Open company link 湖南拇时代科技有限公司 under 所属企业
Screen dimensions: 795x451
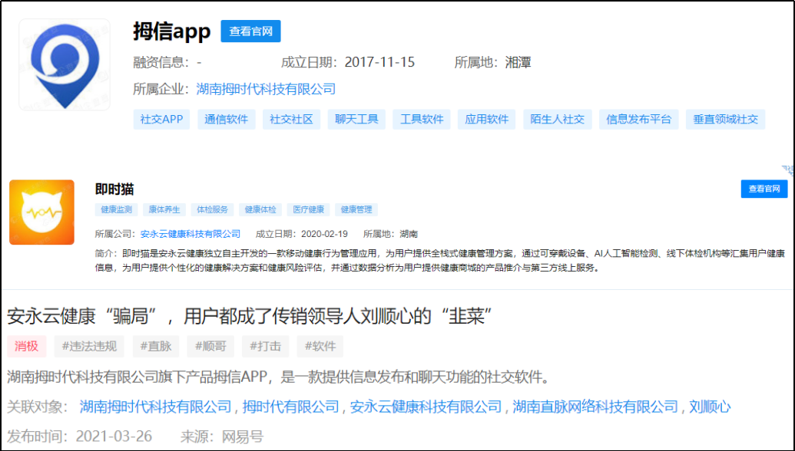[266, 89]
